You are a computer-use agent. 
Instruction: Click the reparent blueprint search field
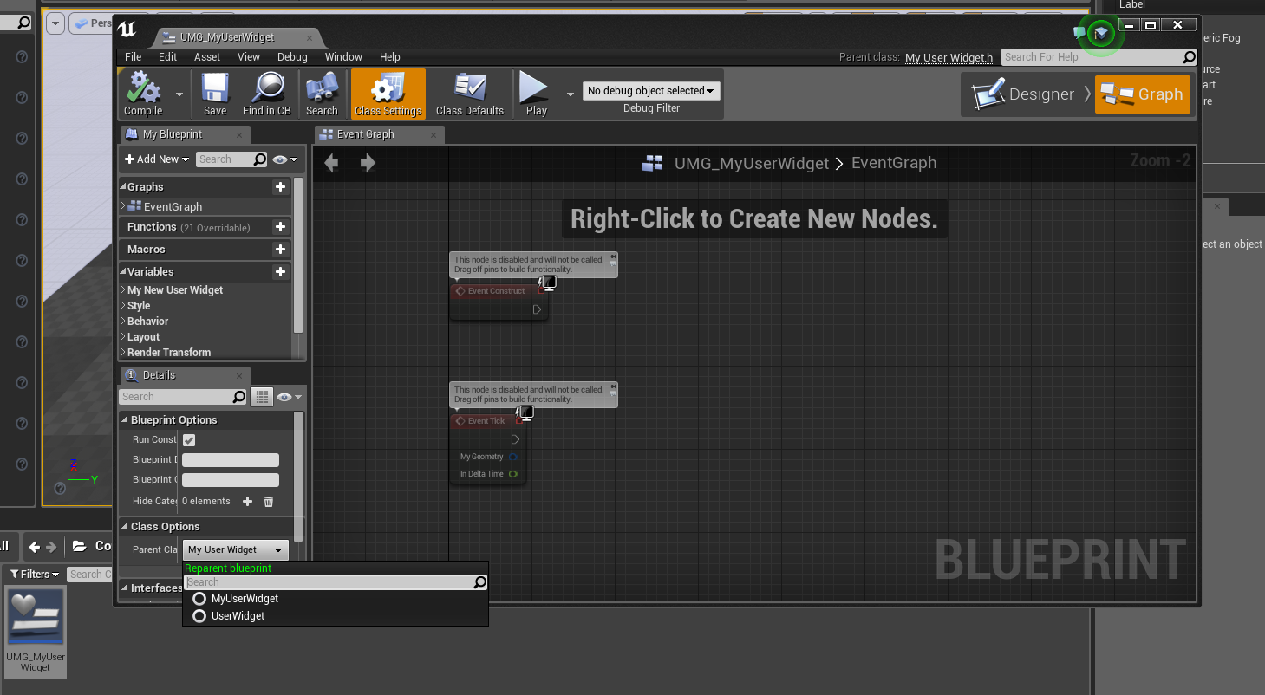point(336,582)
